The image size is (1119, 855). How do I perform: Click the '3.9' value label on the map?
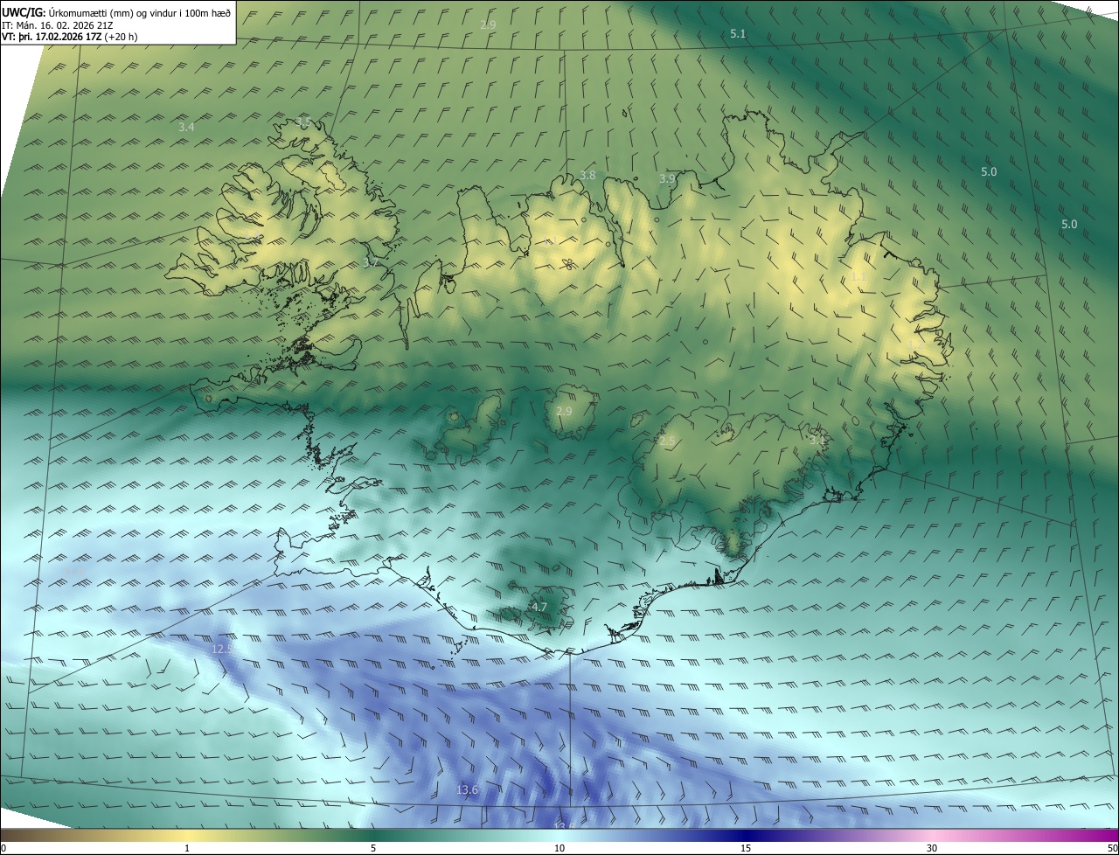point(667,178)
